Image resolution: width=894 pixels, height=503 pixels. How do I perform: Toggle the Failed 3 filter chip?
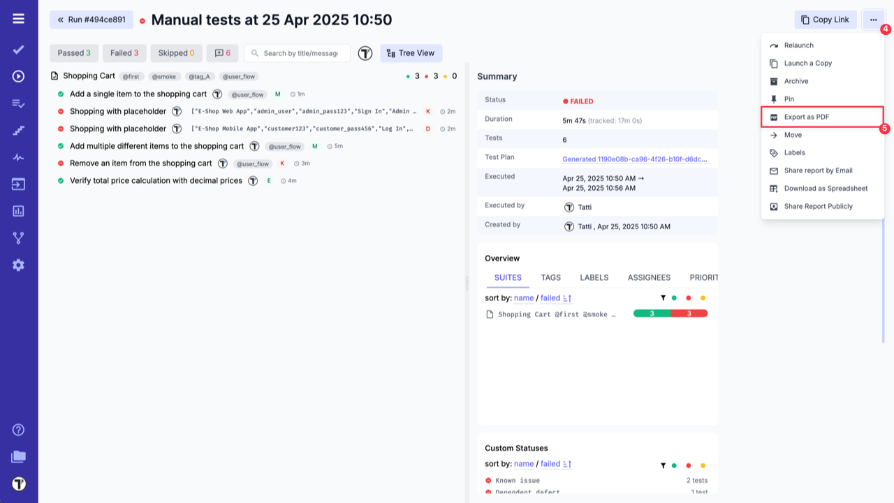(x=124, y=52)
